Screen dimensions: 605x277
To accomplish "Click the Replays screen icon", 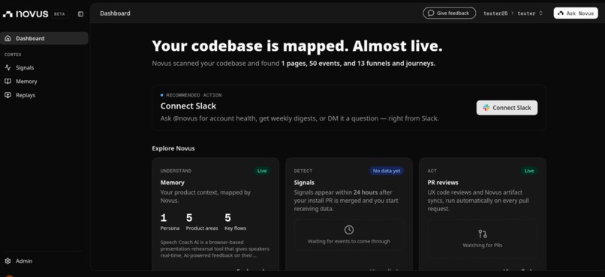I will pos(8,95).
